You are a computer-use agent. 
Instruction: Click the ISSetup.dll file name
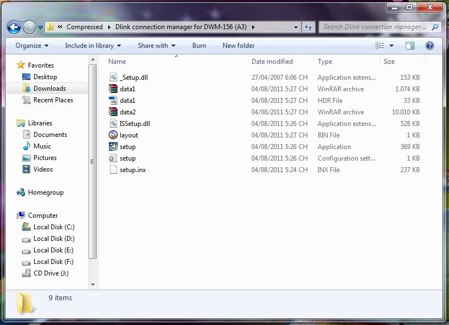pyautogui.click(x=135, y=124)
